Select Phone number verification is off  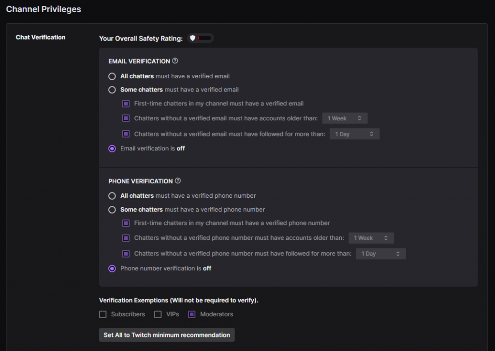[x=112, y=269]
